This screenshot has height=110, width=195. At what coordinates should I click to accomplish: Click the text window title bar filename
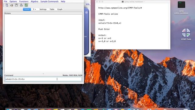coord(133,2)
